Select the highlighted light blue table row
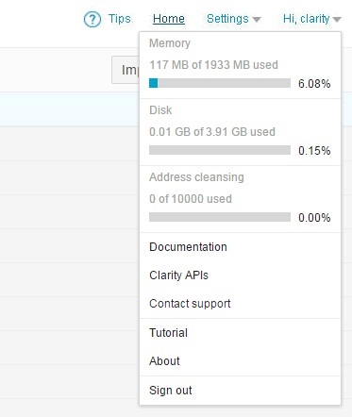 pyautogui.click(x=70, y=109)
